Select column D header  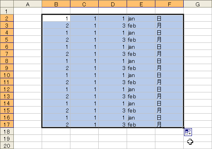[113, 4]
